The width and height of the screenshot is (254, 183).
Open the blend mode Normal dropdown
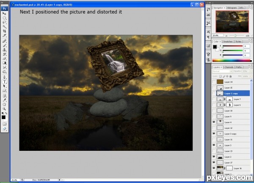222,71
